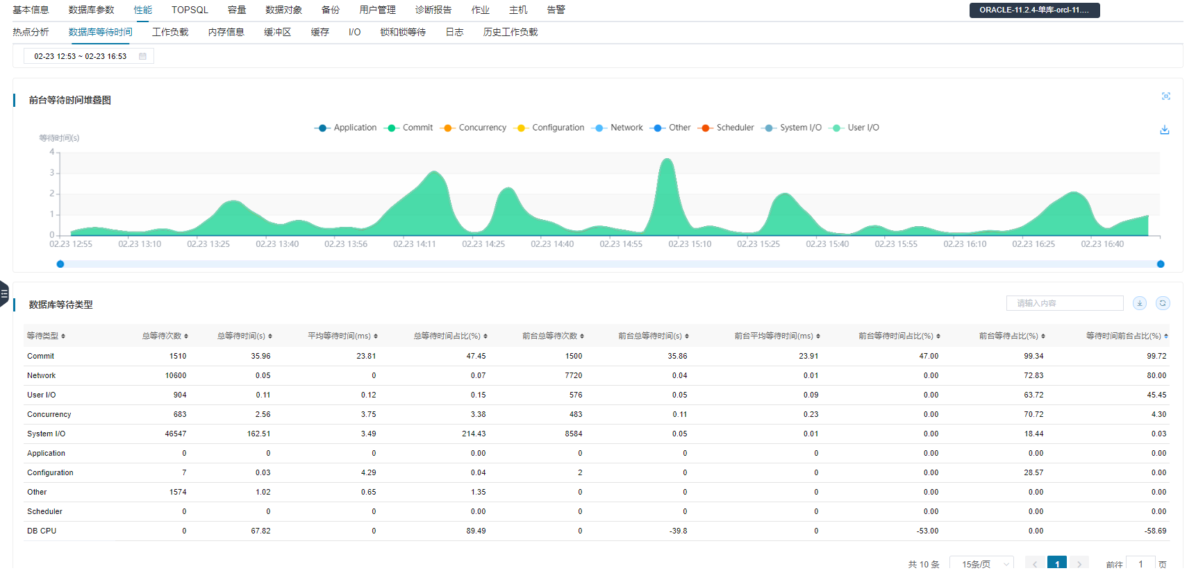The width and height of the screenshot is (1196, 573).
Task: Sort table by 总等待次数 column
Action: 186,336
